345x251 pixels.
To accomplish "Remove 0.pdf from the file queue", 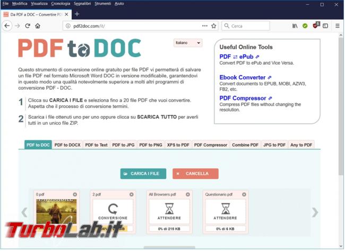I will click(75, 194).
